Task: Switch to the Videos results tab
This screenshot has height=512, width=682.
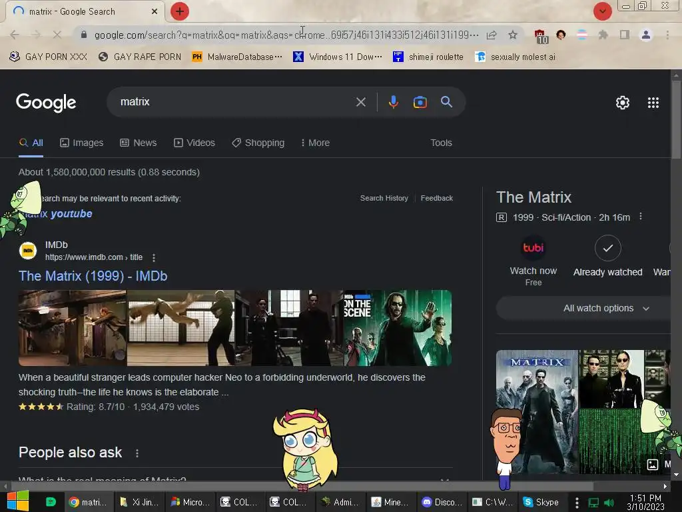Action: coord(194,143)
